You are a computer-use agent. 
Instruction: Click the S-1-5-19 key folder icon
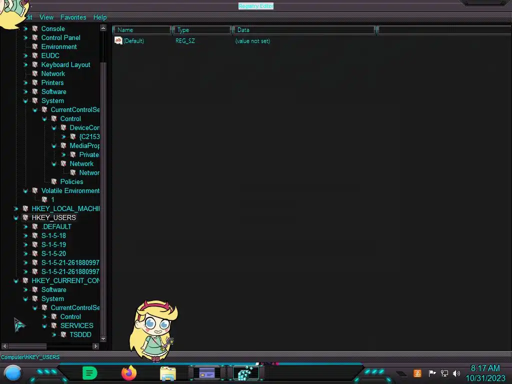[x=35, y=244]
